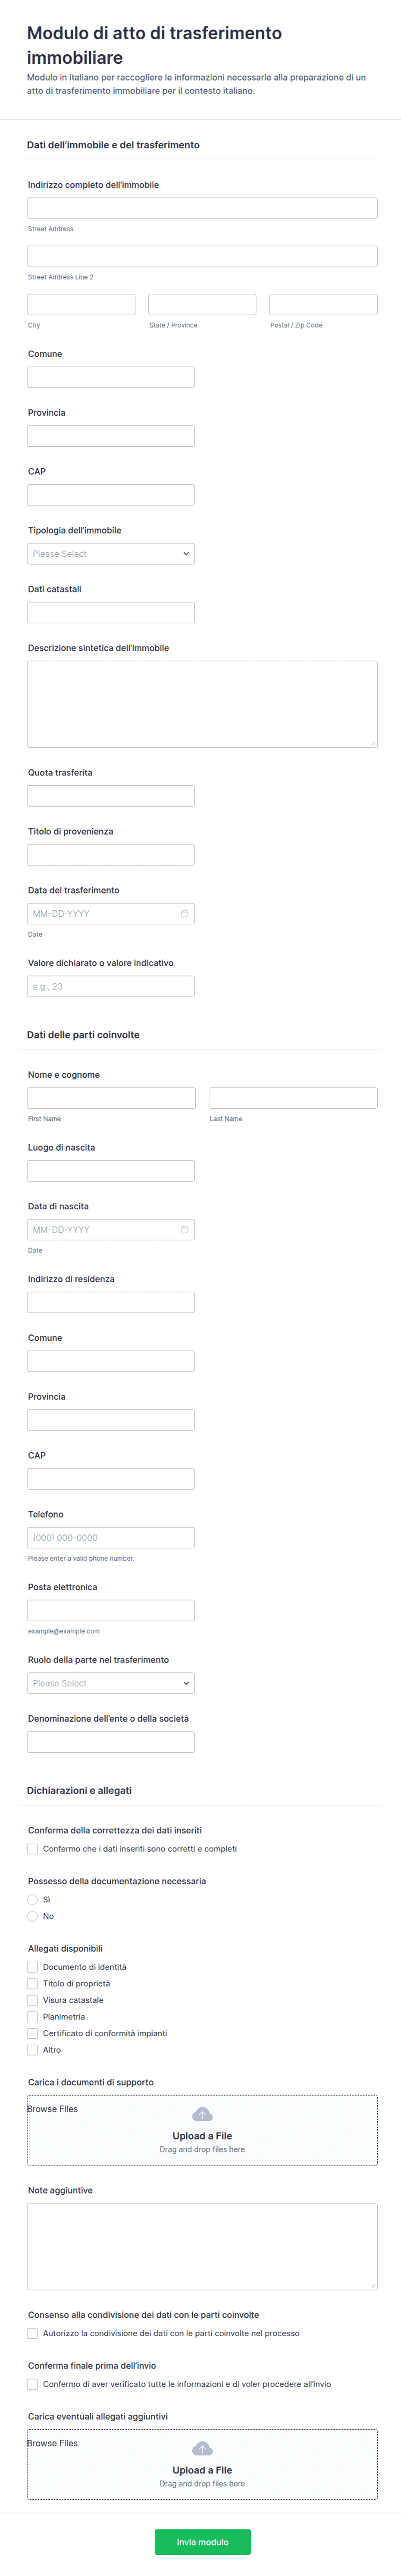401x2576 pixels.
Task: Click upload cloud icon under Carica i documenti di supporto
Action: [x=202, y=2114]
